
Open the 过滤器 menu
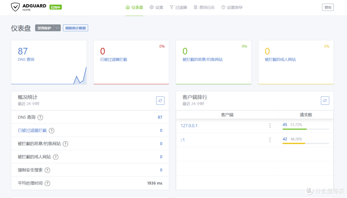[178, 7]
